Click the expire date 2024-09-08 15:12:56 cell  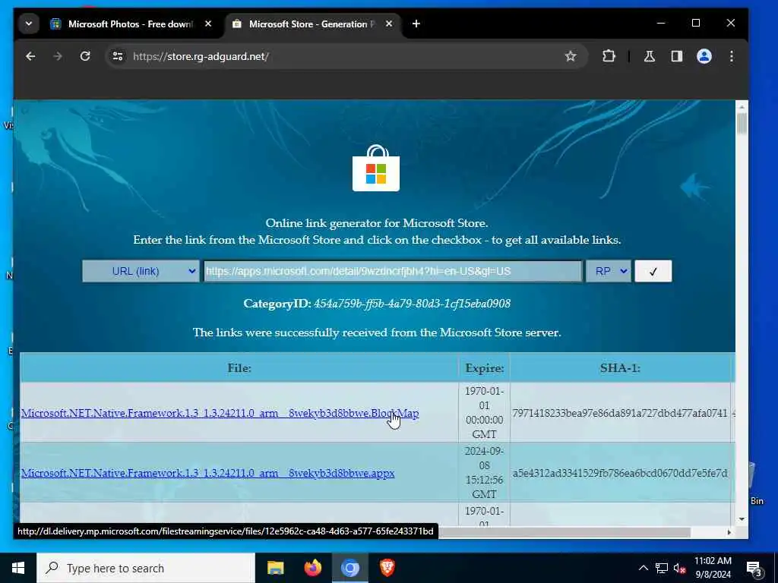[x=484, y=472]
